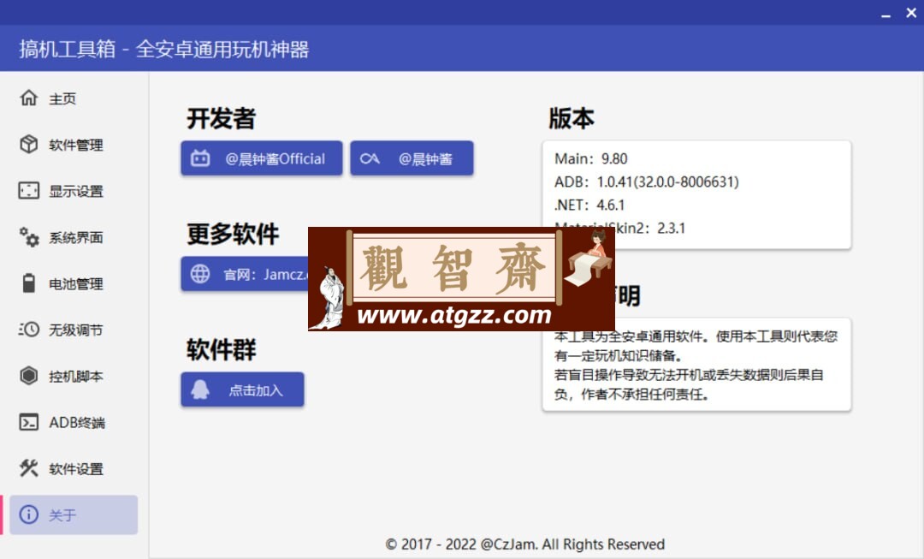The width and height of the screenshot is (924, 559).
Task: Click the Bilibili TV icon
Action: (200, 158)
